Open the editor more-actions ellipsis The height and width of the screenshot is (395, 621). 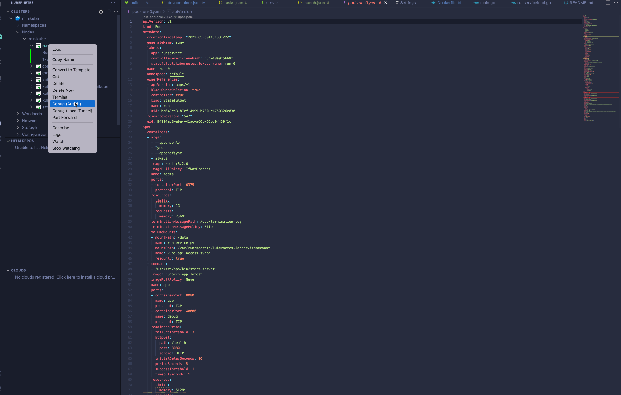click(616, 2)
